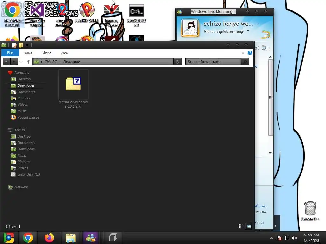Open the Share ribbon tab
Viewport: 326px width, 244px height.
pyautogui.click(x=46, y=53)
